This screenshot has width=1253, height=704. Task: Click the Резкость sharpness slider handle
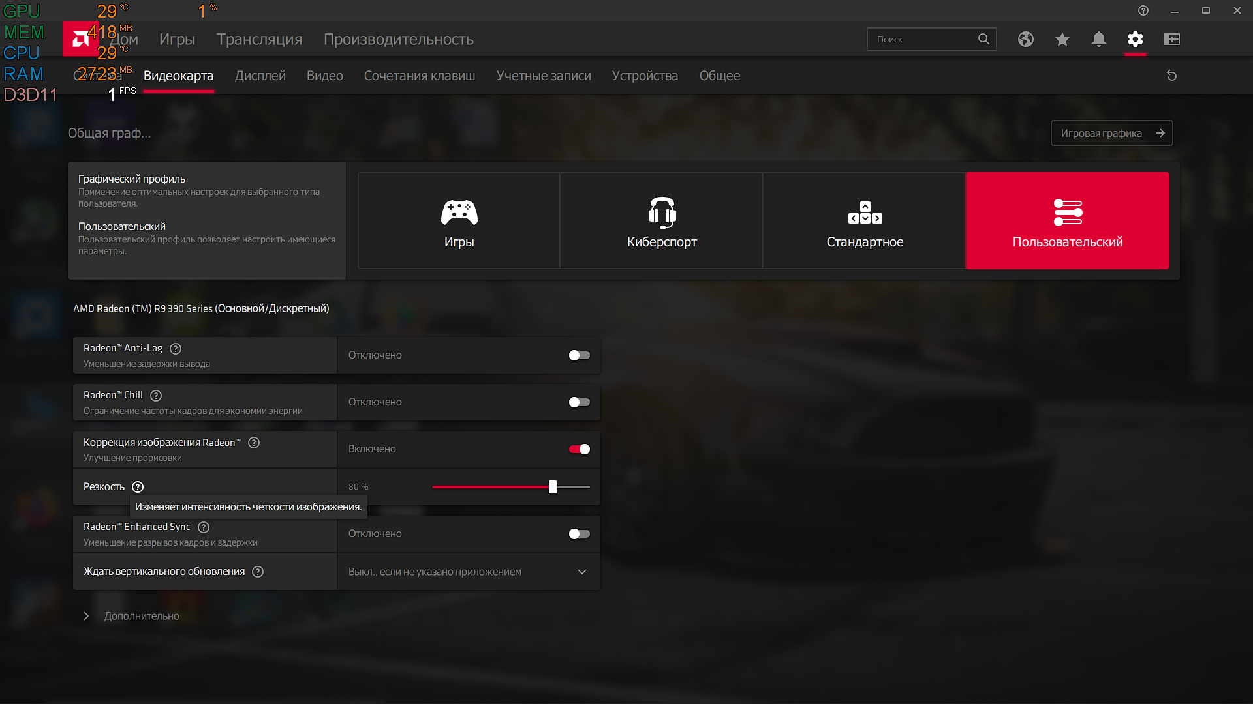tap(553, 487)
